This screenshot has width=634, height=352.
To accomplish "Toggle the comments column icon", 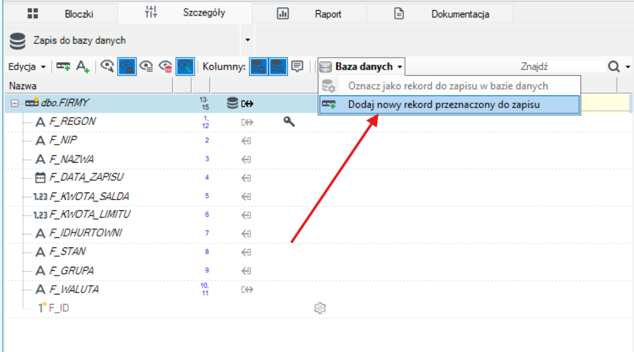I will click(x=297, y=66).
